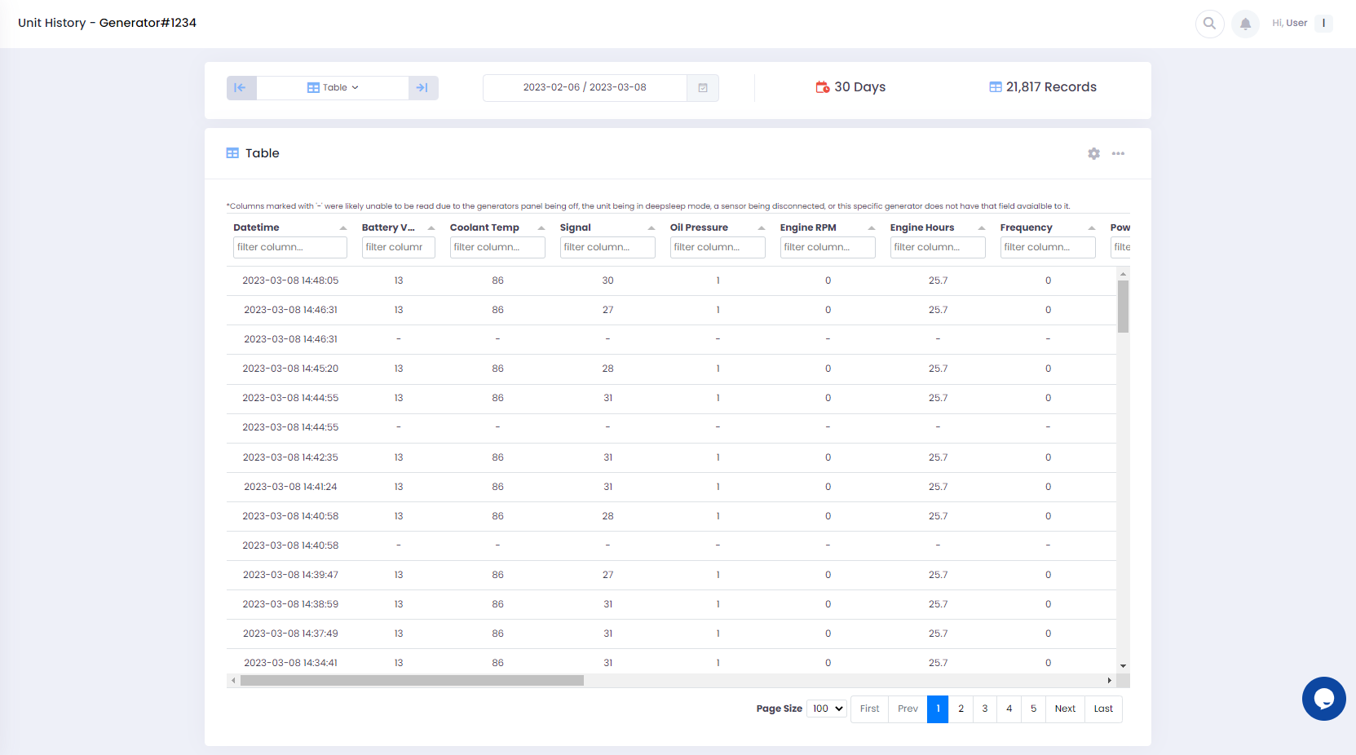The height and width of the screenshot is (755, 1356).
Task: Open the notifications bell
Action: point(1245,24)
